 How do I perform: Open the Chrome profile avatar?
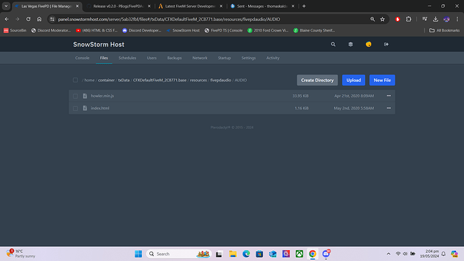point(447,20)
